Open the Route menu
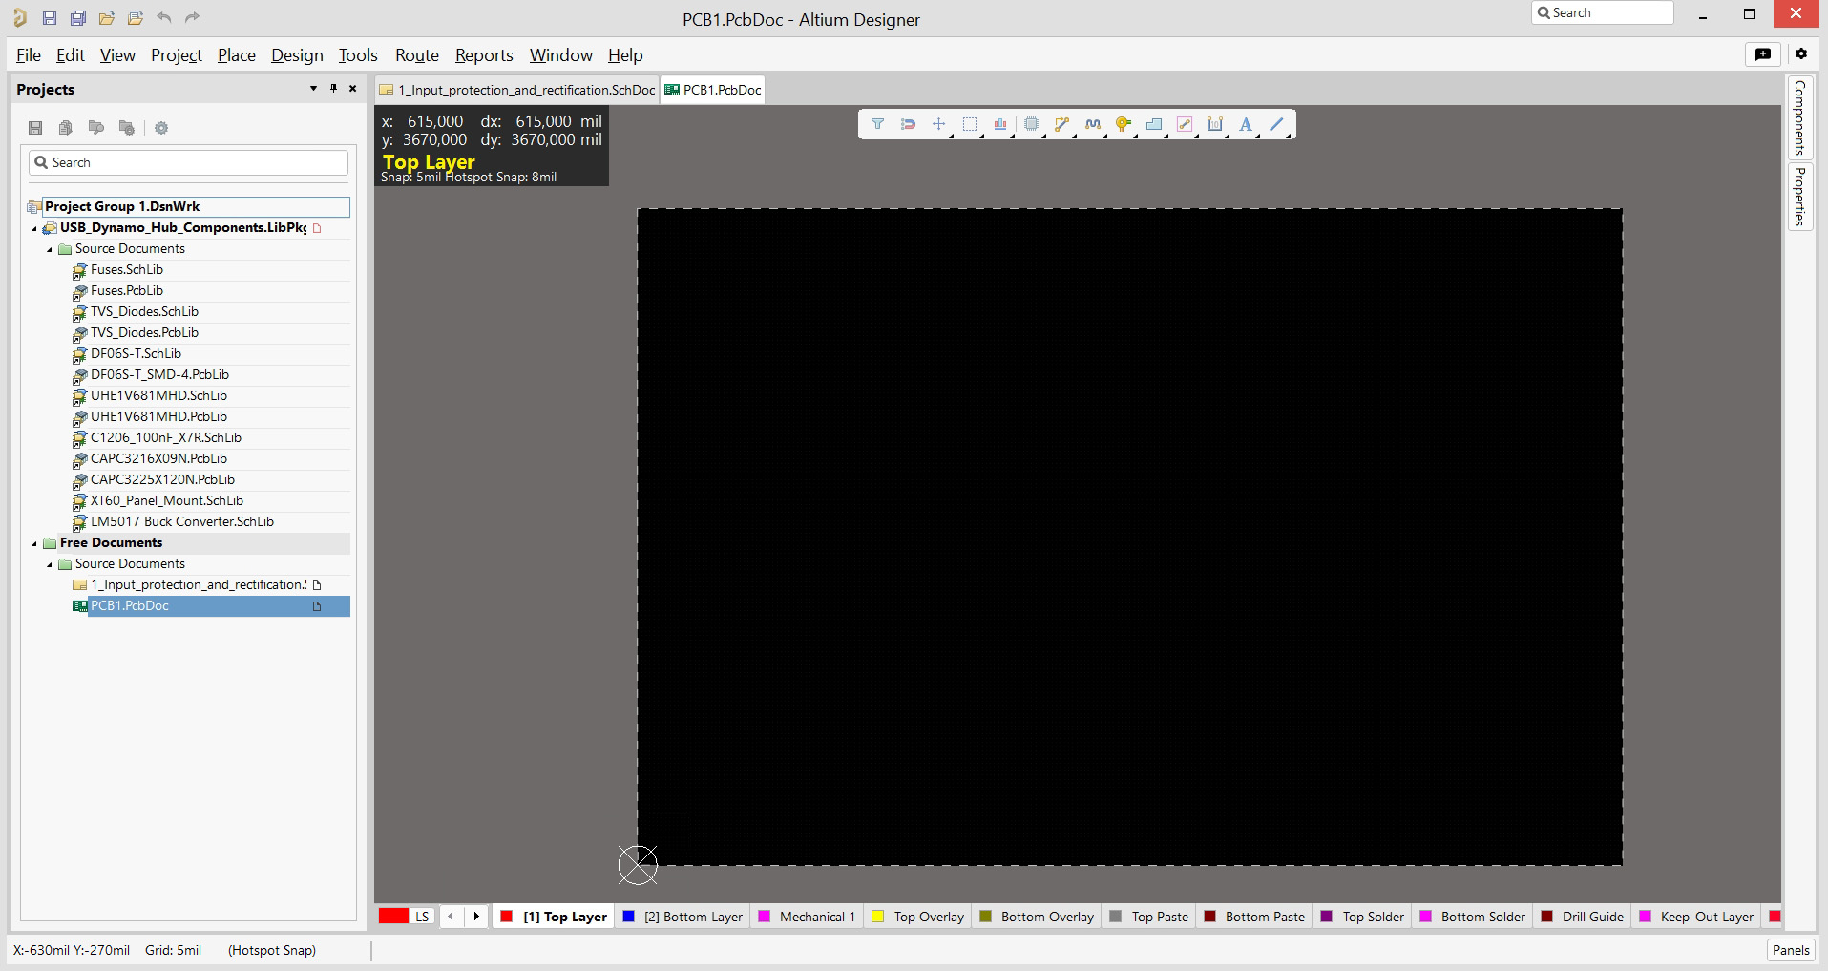 [417, 55]
